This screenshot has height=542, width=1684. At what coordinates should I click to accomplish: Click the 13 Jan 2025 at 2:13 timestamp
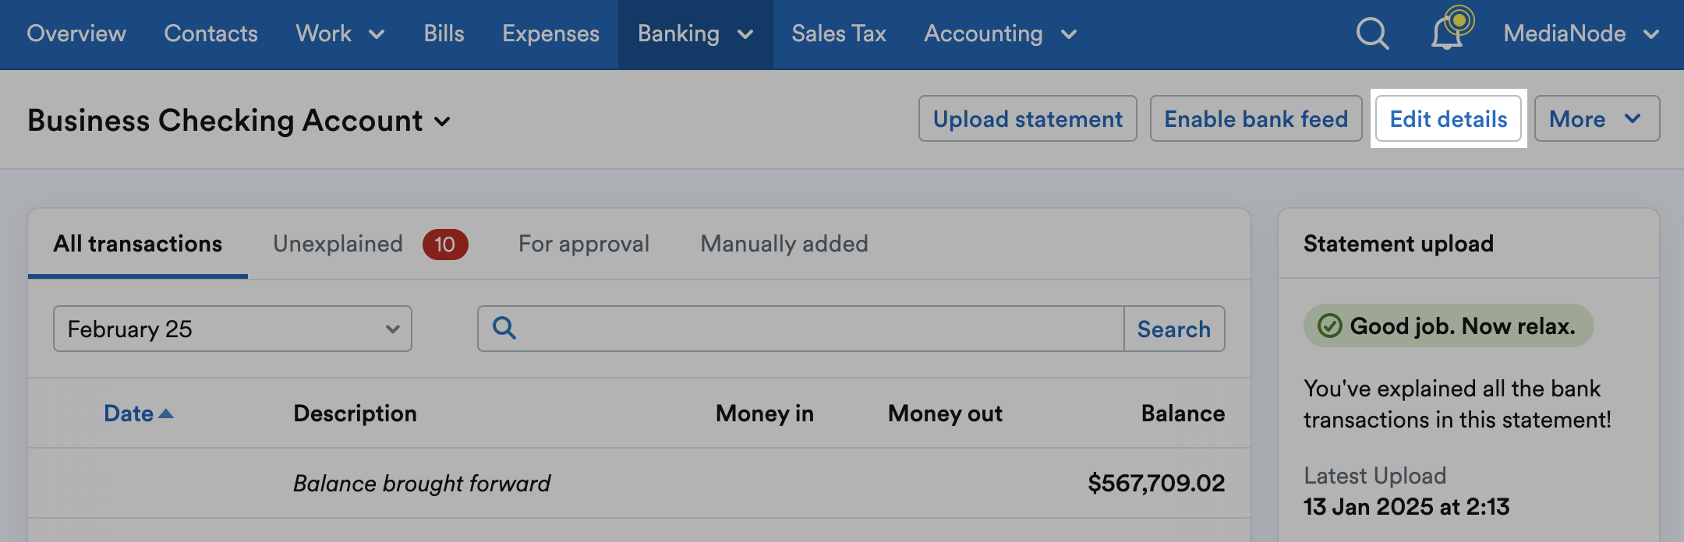point(1406,507)
